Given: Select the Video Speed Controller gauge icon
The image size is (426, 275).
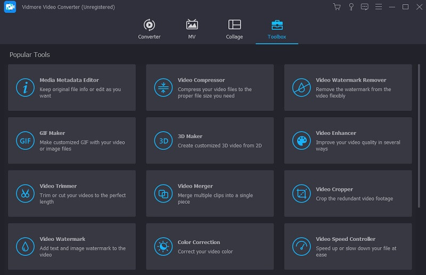Looking at the screenshot, I should coord(301,246).
